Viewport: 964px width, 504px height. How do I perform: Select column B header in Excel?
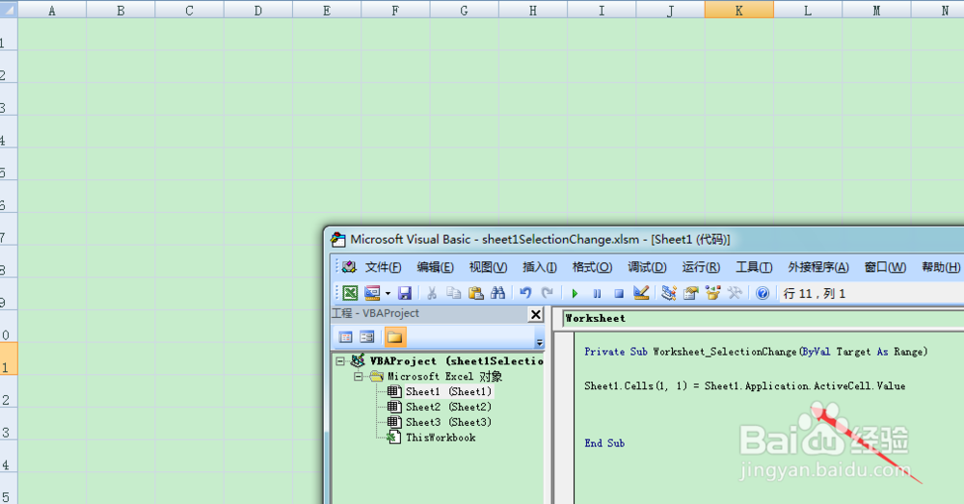click(x=120, y=10)
